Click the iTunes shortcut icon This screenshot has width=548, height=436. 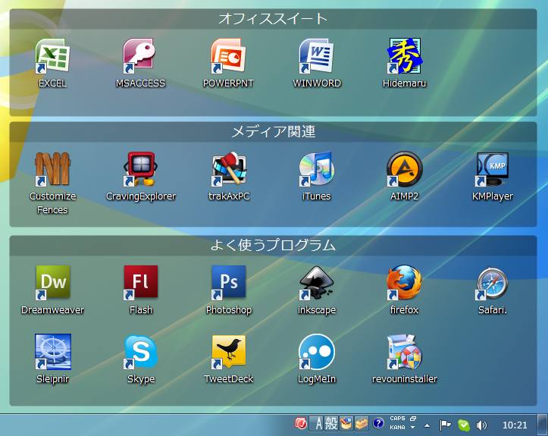tap(317, 169)
